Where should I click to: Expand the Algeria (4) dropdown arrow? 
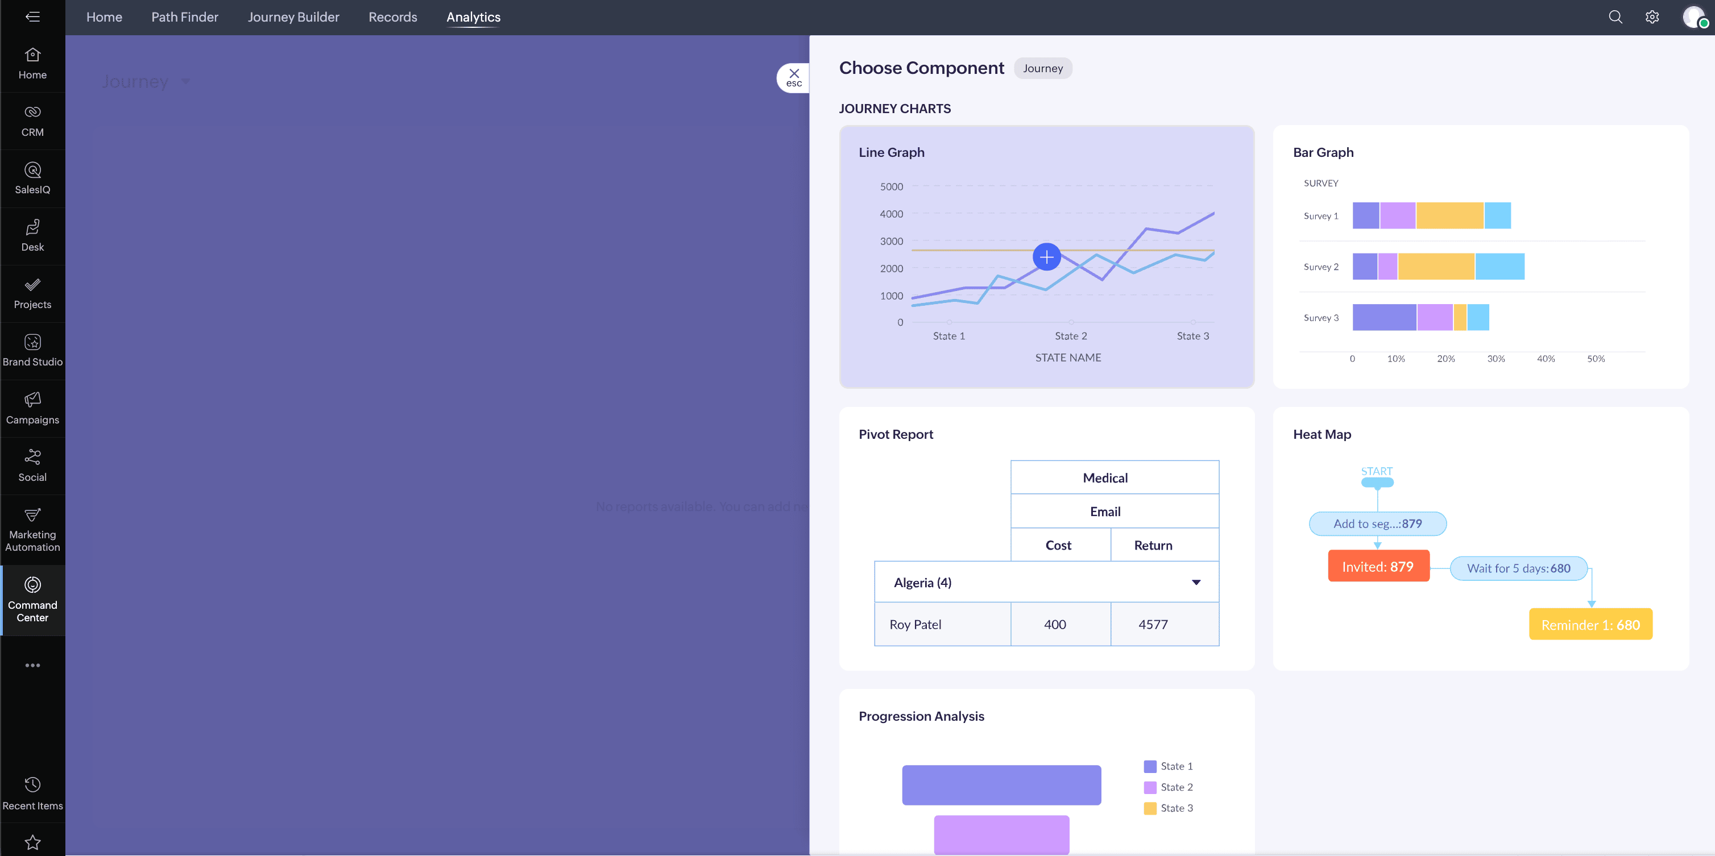tap(1196, 583)
